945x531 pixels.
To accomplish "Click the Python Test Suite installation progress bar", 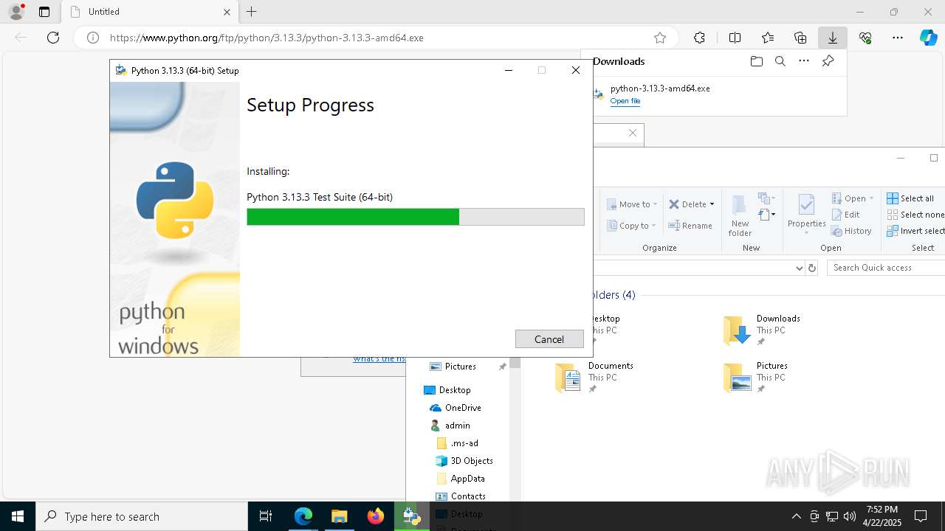I will (416, 217).
